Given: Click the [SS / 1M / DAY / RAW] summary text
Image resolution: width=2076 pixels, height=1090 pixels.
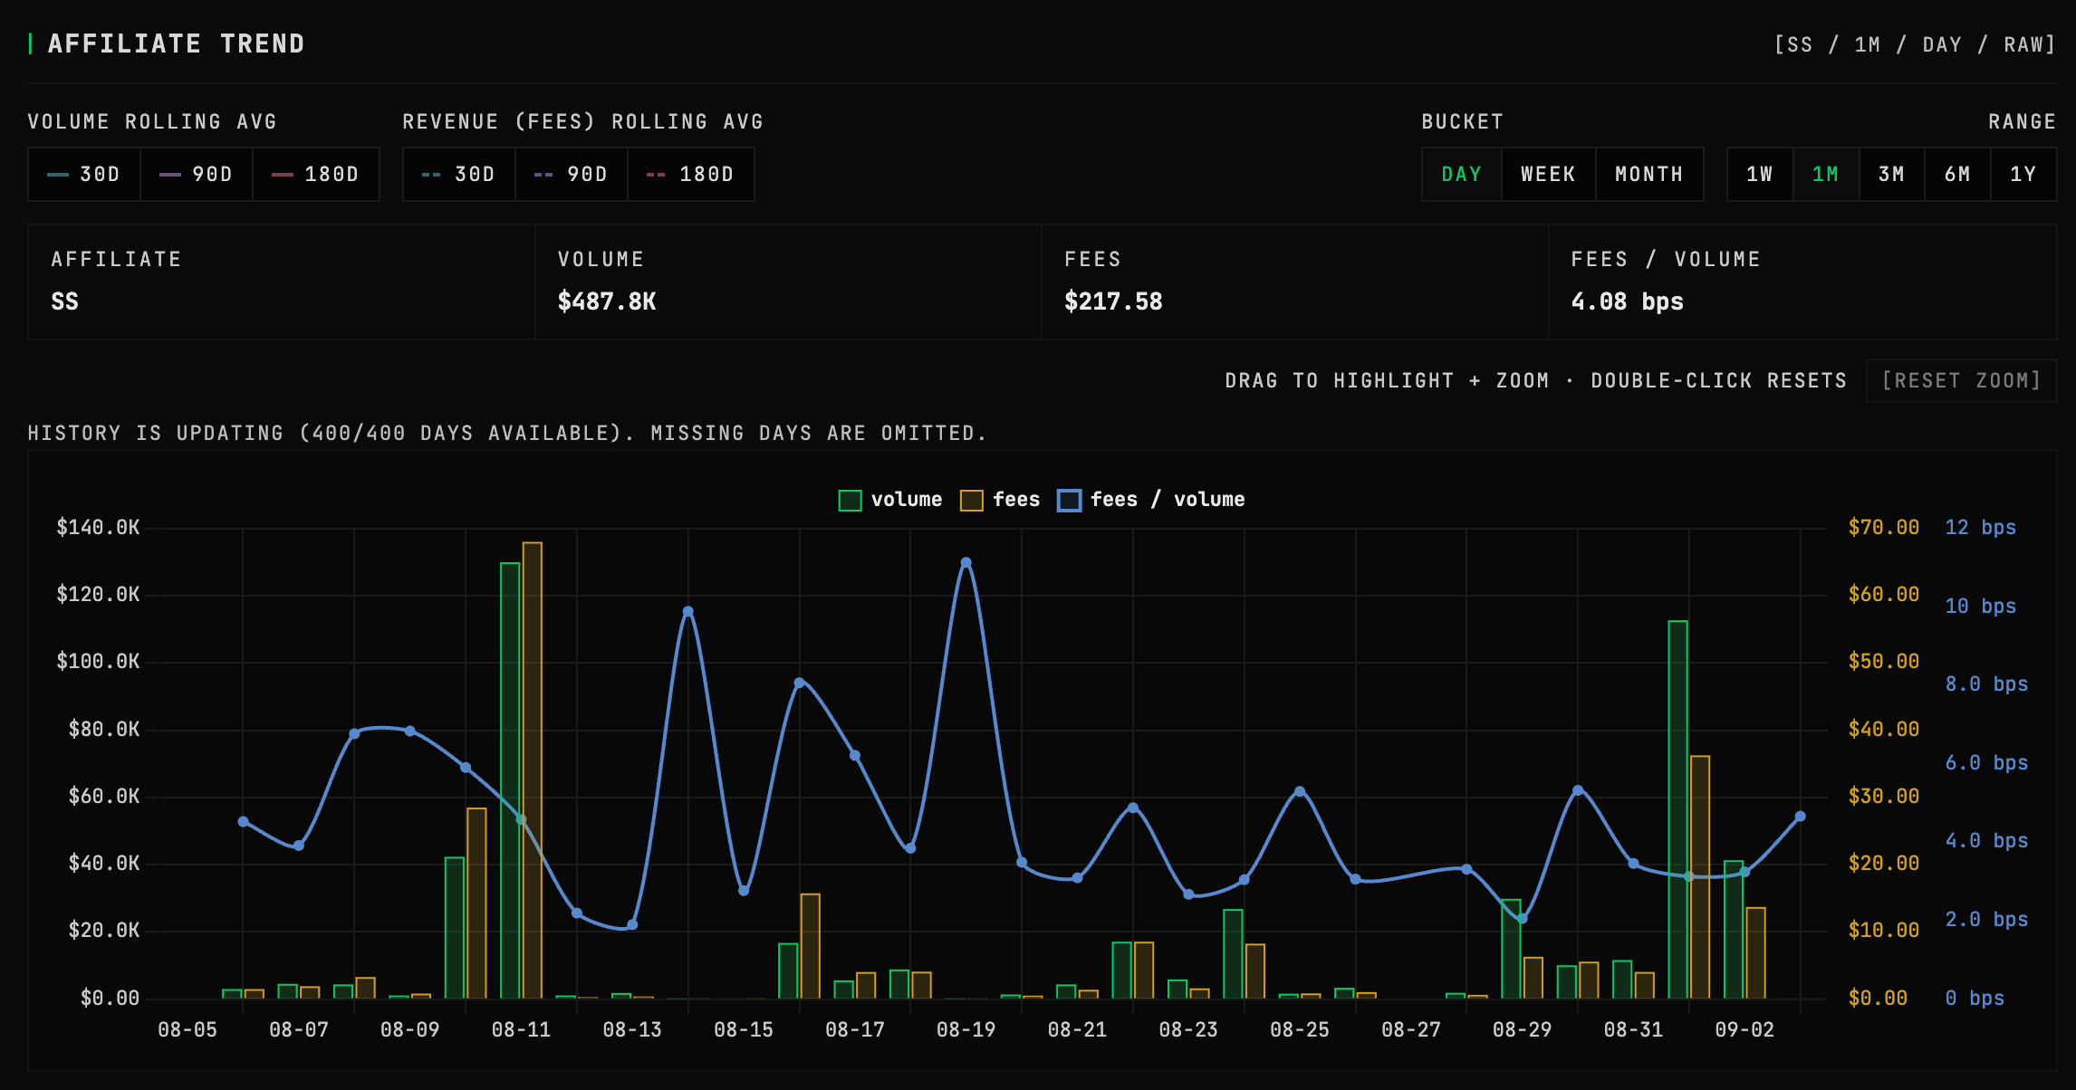Looking at the screenshot, I should tap(1915, 44).
